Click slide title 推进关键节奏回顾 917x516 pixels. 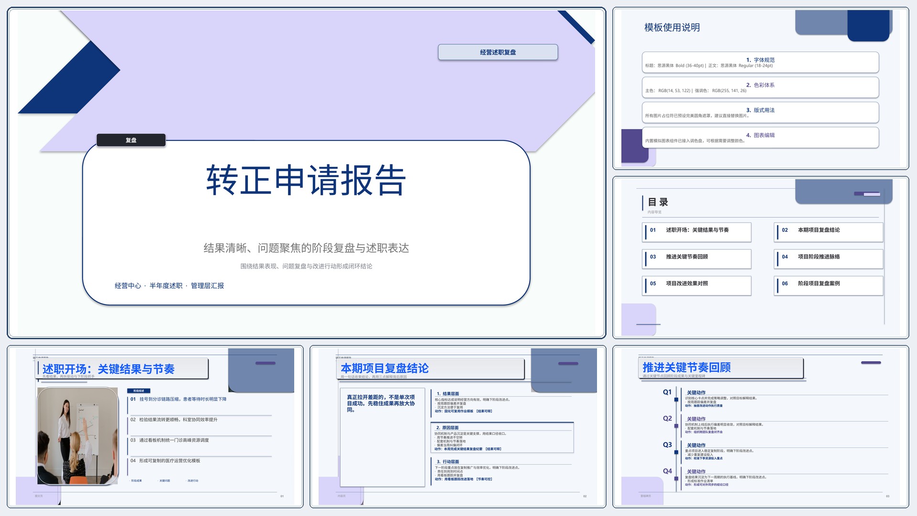click(x=686, y=367)
